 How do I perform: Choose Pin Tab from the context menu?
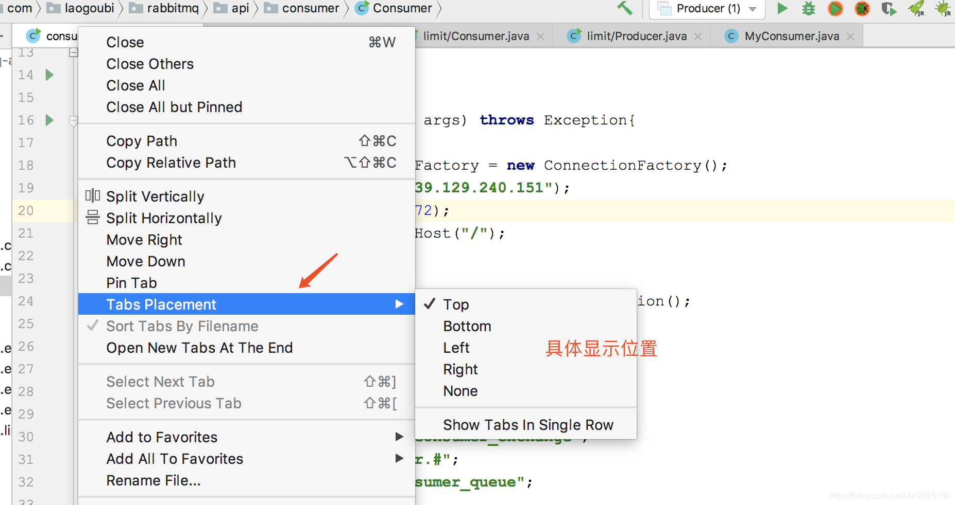click(247, 283)
